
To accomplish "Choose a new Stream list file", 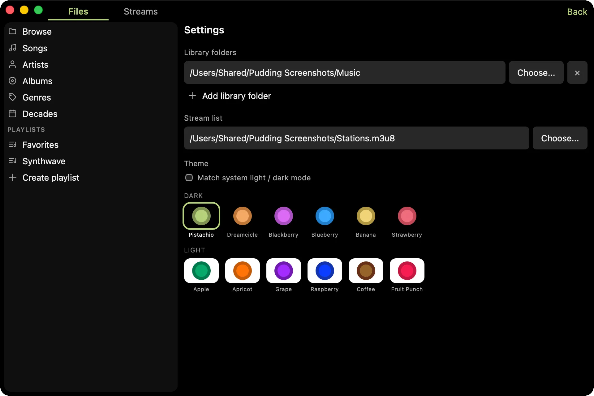I will point(560,138).
